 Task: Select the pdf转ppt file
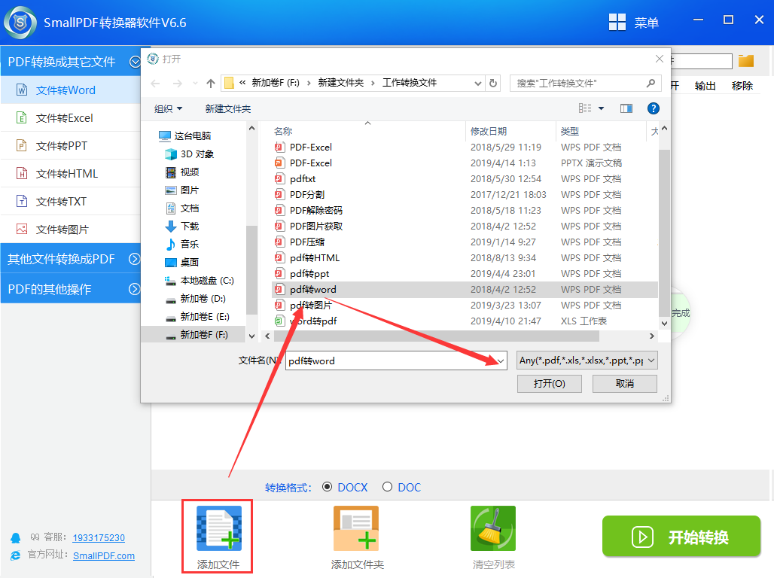click(x=309, y=273)
